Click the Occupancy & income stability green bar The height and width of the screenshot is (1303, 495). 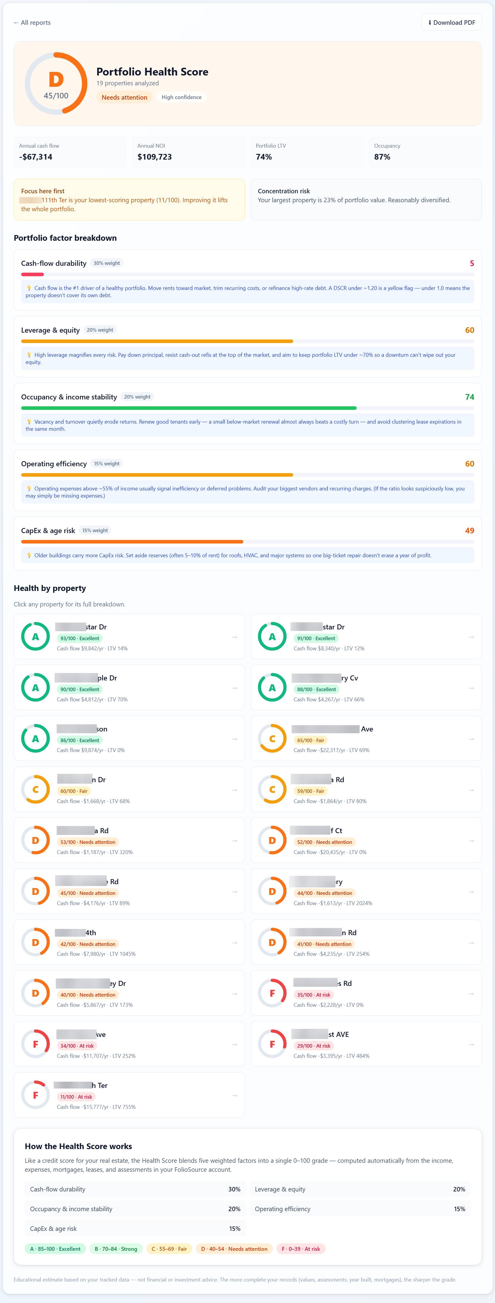pos(188,408)
